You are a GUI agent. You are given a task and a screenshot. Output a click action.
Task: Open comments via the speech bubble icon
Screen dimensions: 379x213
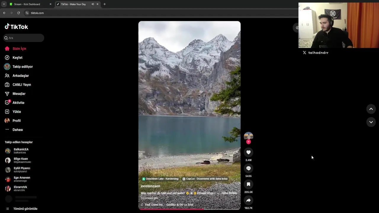click(x=248, y=168)
